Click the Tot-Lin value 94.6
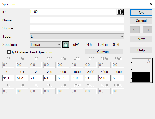 coord(116,44)
